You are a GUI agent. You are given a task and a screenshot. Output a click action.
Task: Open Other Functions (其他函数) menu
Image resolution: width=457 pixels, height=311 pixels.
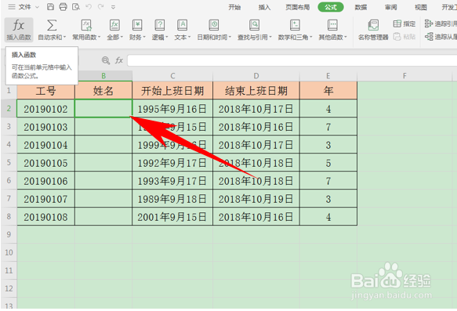point(332,30)
